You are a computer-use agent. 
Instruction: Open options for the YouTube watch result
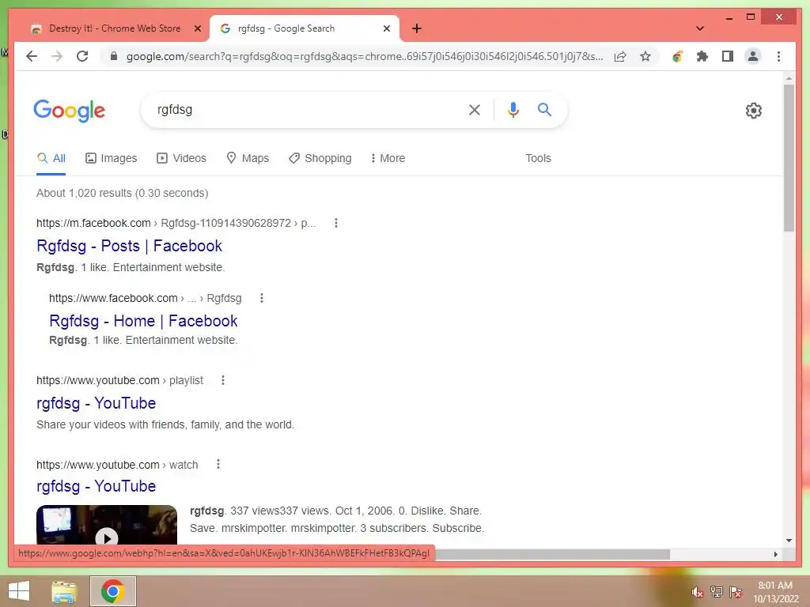218,465
